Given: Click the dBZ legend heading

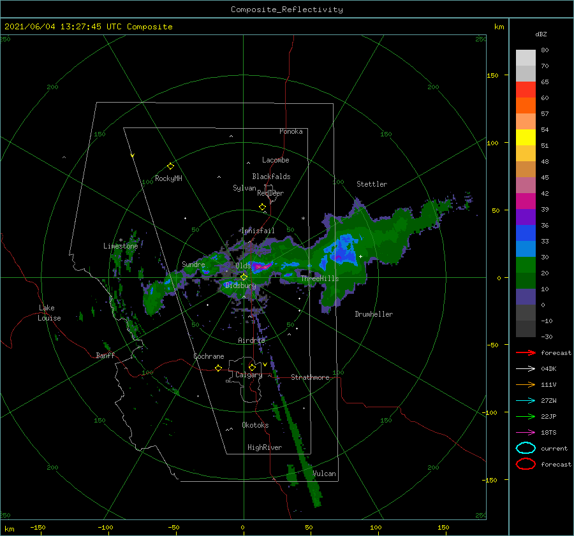Looking at the screenshot, I should click(x=541, y=34).
